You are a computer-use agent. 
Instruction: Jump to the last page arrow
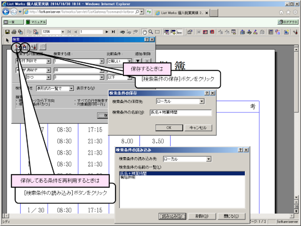[x=113, y=32]
